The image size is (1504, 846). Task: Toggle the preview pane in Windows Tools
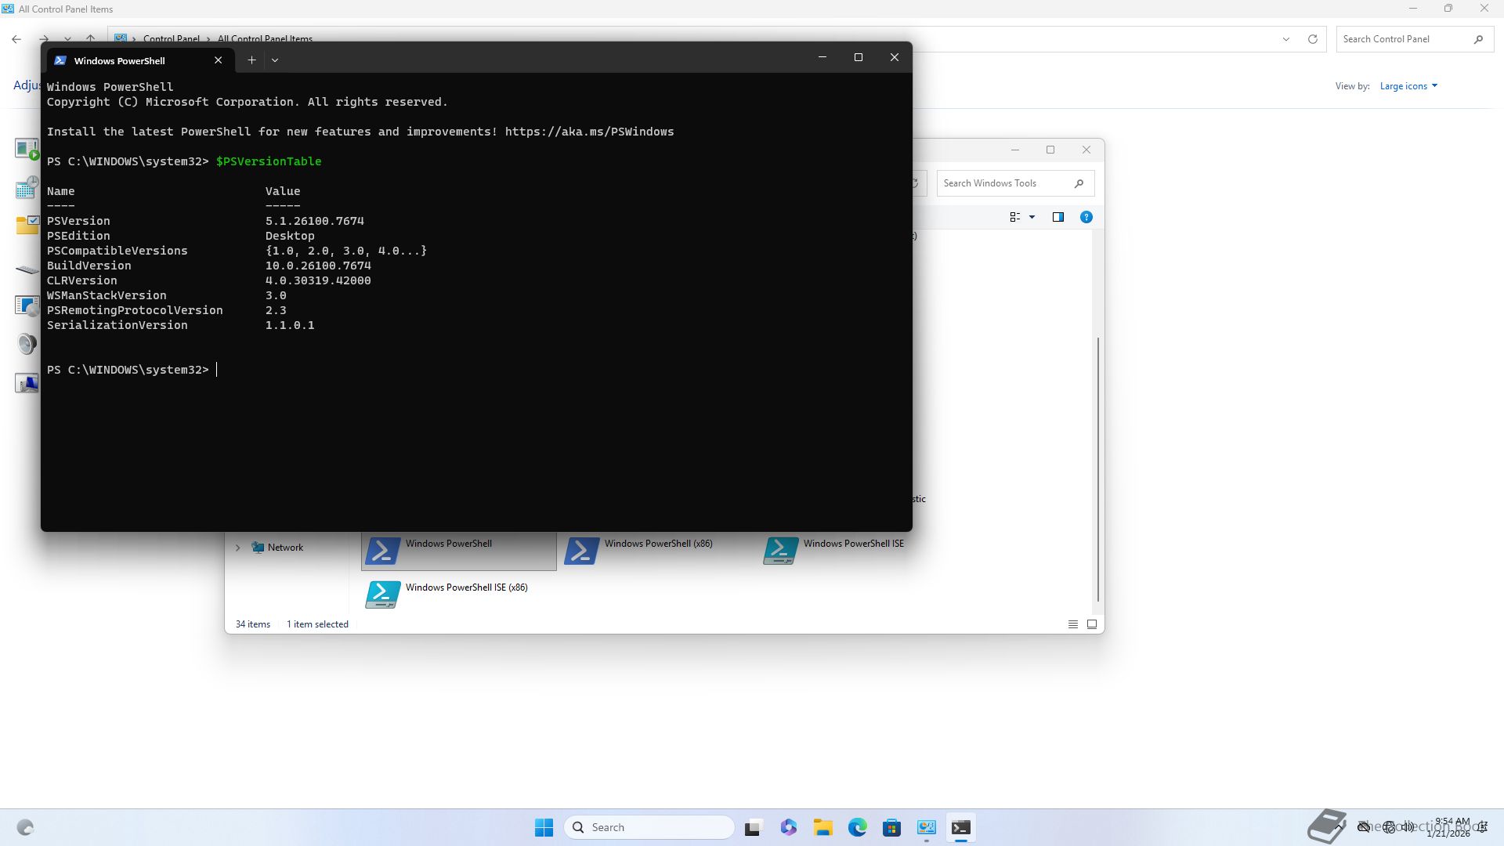pyautogui.click(x=1058, y=217)
